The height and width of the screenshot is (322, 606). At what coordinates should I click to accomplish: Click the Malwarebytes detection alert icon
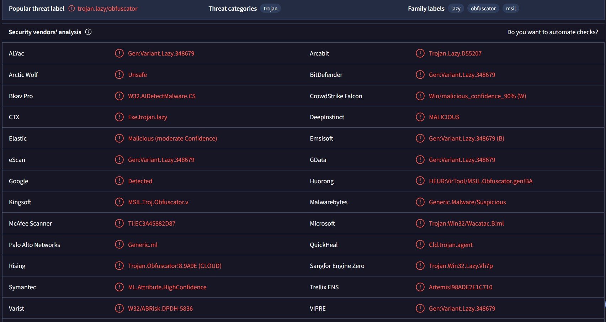(x=420, y=202)
